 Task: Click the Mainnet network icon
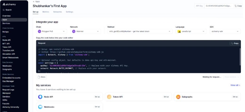[74, 31]
